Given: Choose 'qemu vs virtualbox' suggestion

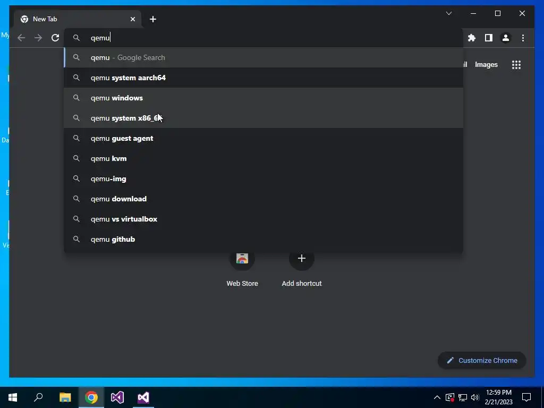Looking at the screenshot, I should coord(263,219).
